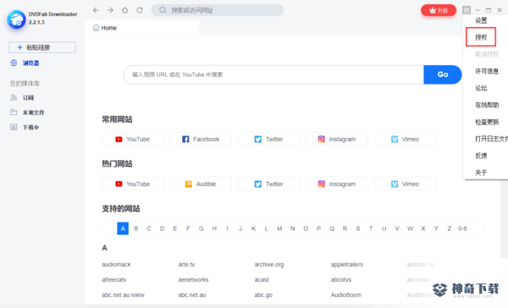Open the main menu icon beside minimize
Viewport: 508px width, 308px height.
click(x=467, y=10)
